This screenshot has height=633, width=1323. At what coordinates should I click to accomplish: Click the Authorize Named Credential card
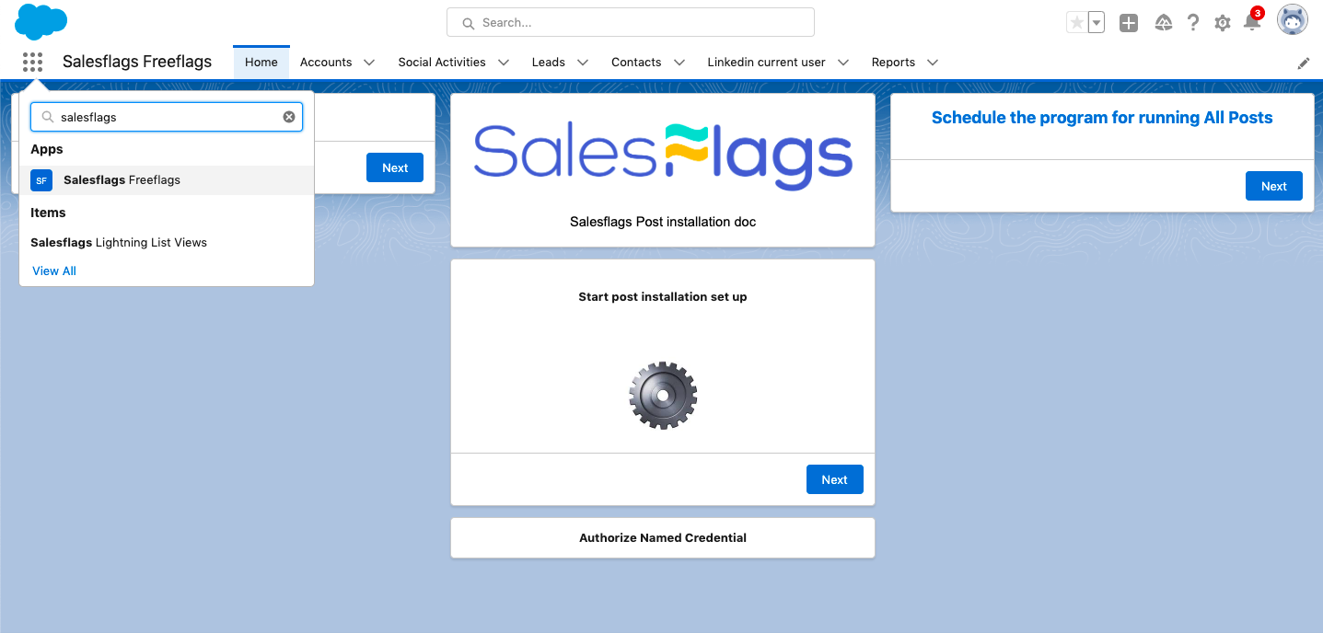point(663,537)
